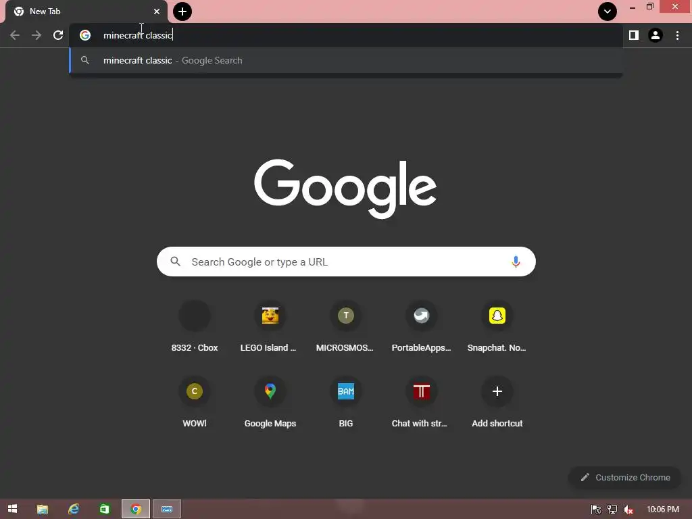
Task: Click the search icon in the suggestion row
Action: pos(85,60)
